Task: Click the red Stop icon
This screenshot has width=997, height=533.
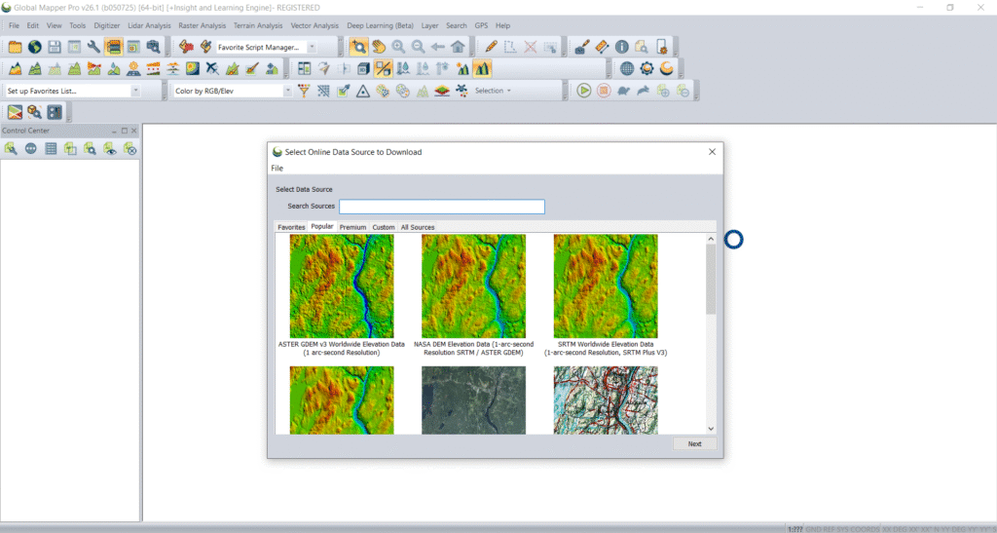Action: 604,91
